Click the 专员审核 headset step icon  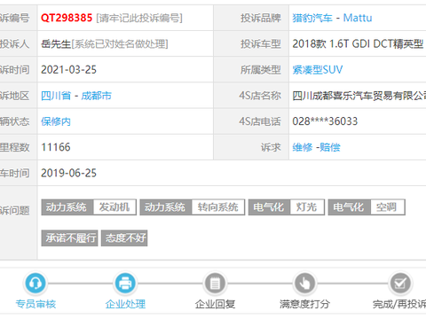coord(35,284)
